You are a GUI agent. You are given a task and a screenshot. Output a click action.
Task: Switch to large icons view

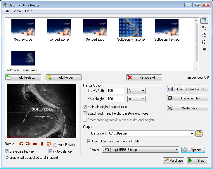point(204,28)
